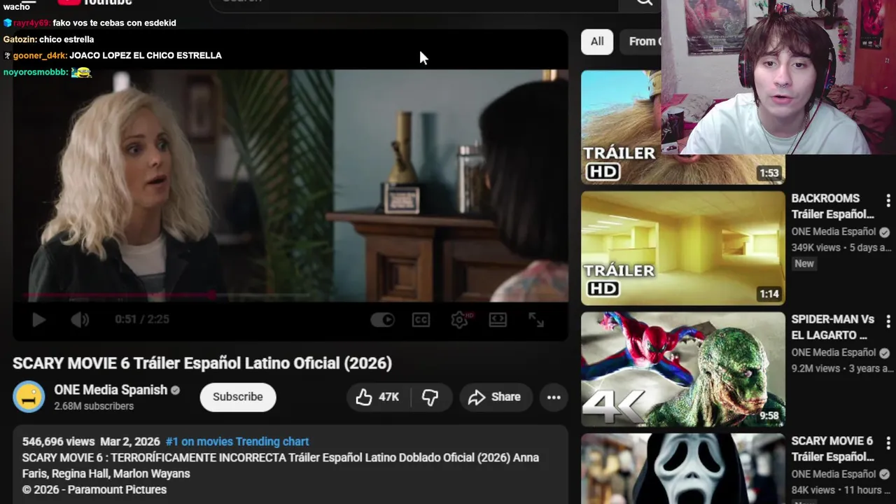The image size is (896, 504).
Task: Click the 0:51 / 2:25 time display
Action: (x=142, y=319)
